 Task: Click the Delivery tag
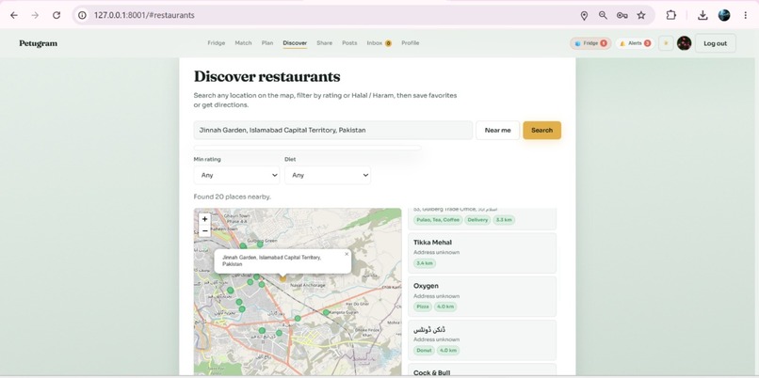click(x=477, y=220)
